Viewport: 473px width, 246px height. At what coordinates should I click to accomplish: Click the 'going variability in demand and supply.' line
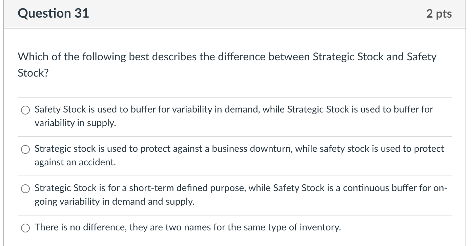(115, 202)
